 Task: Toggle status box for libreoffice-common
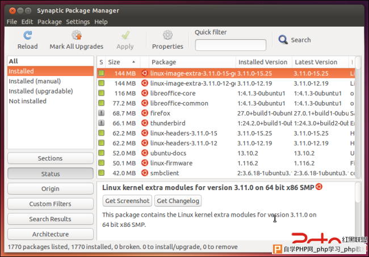click(102, 103)
